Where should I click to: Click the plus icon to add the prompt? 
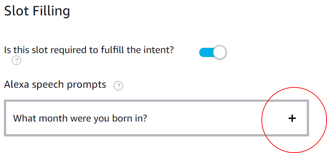coord(292,119)
